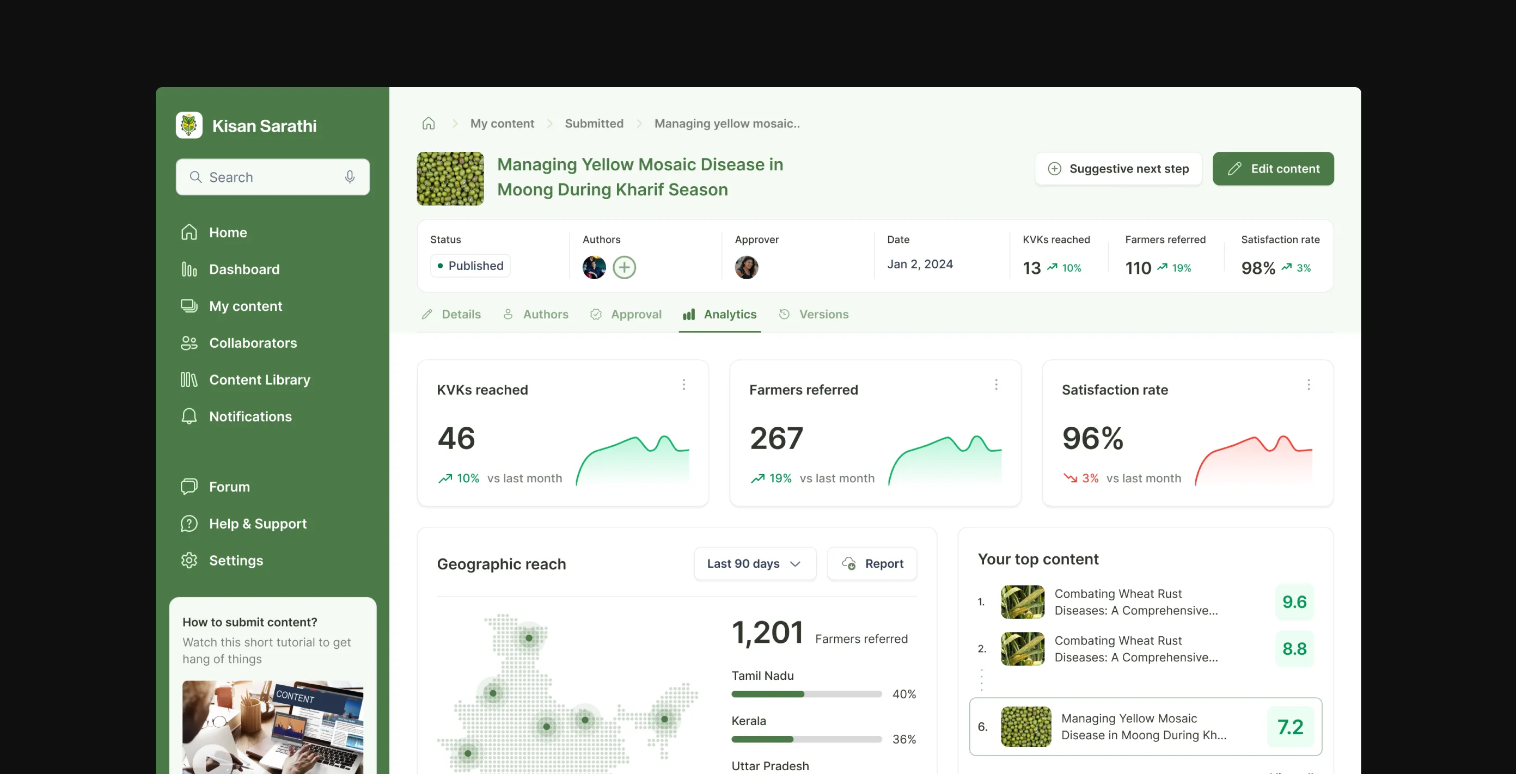Screen dimensions: 1516x774
Task: Click the search magnifier icon
Action: point(195,177)
